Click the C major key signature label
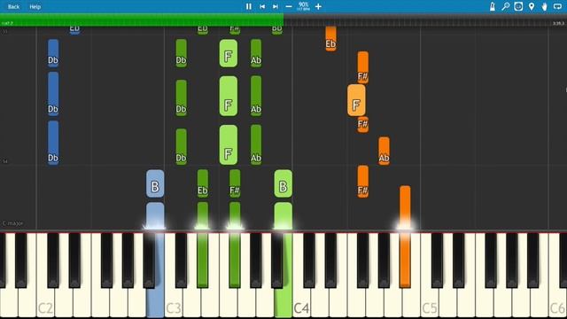Screen dimensions: 567x319 click(13, 223)
